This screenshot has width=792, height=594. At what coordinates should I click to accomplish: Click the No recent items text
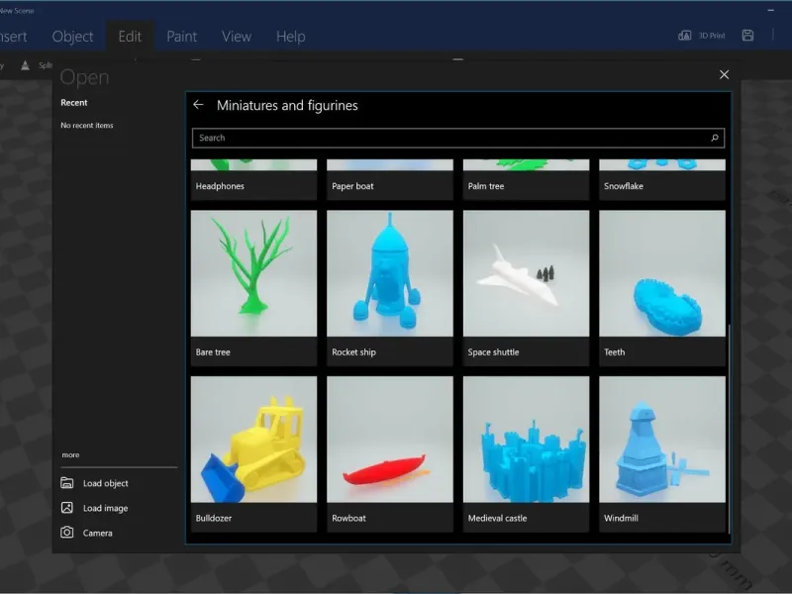(87, 126)
